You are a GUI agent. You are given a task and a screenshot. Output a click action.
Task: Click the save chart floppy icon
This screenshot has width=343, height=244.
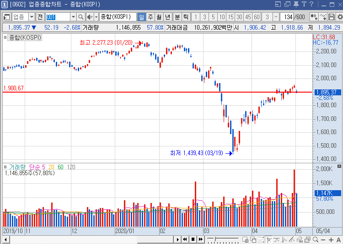(332, 17)
